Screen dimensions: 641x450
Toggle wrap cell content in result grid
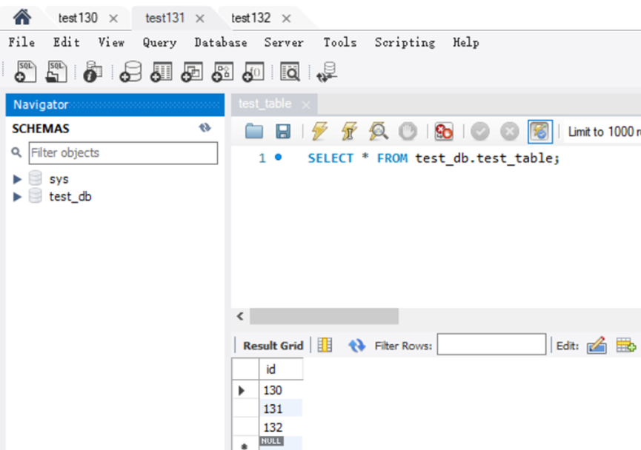point(325,345)
